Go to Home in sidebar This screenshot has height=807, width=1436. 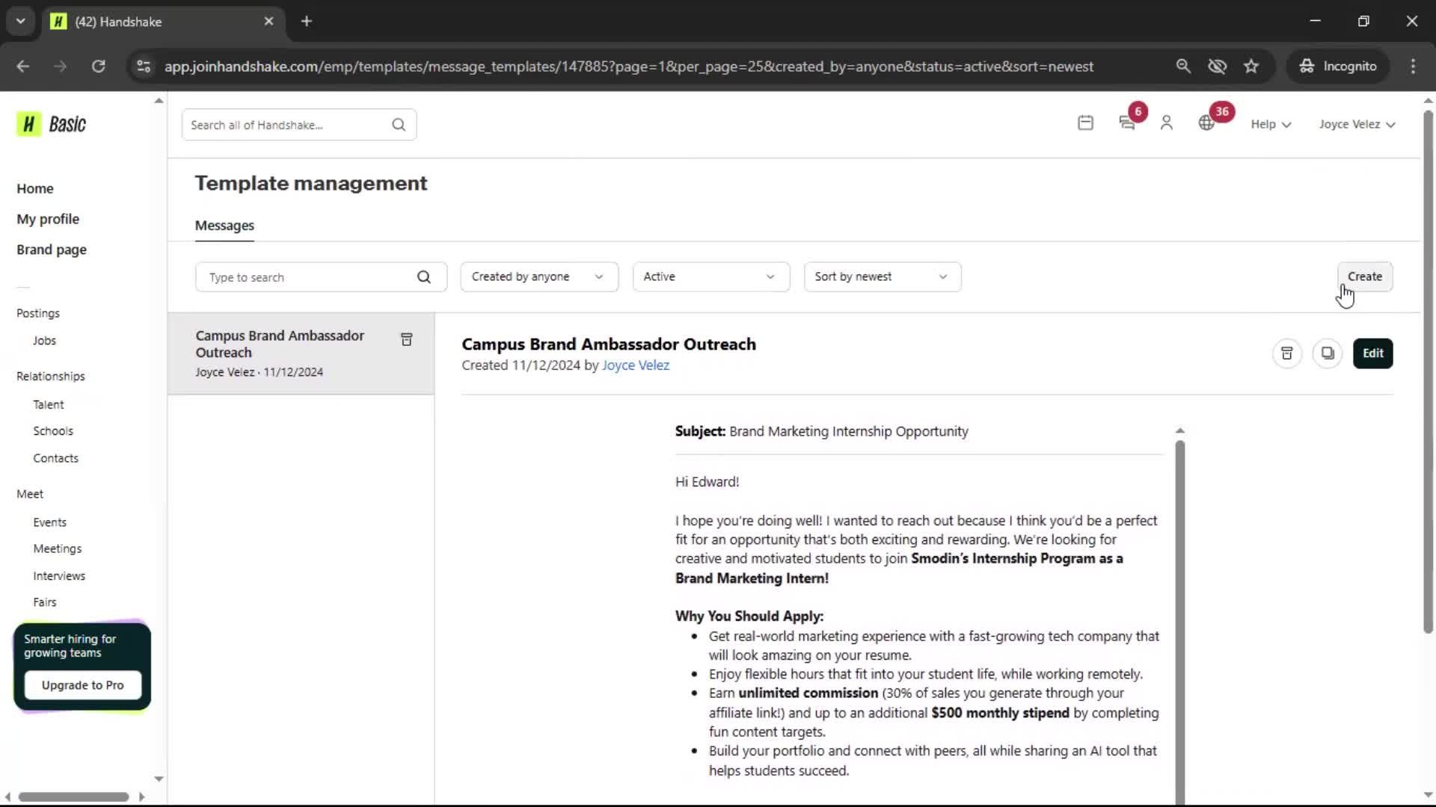pos(35,188)
